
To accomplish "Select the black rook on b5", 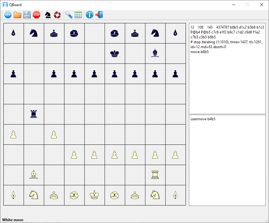I will (x=34, y=114).
